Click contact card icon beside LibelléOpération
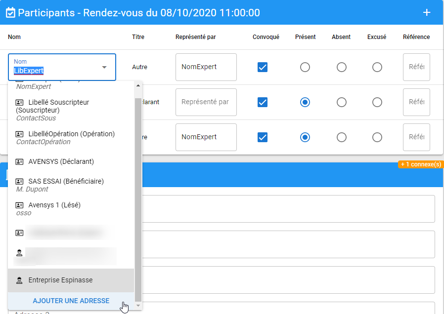Image resolution: width=444 pixels, height=314 pixels. coord(20,134)
